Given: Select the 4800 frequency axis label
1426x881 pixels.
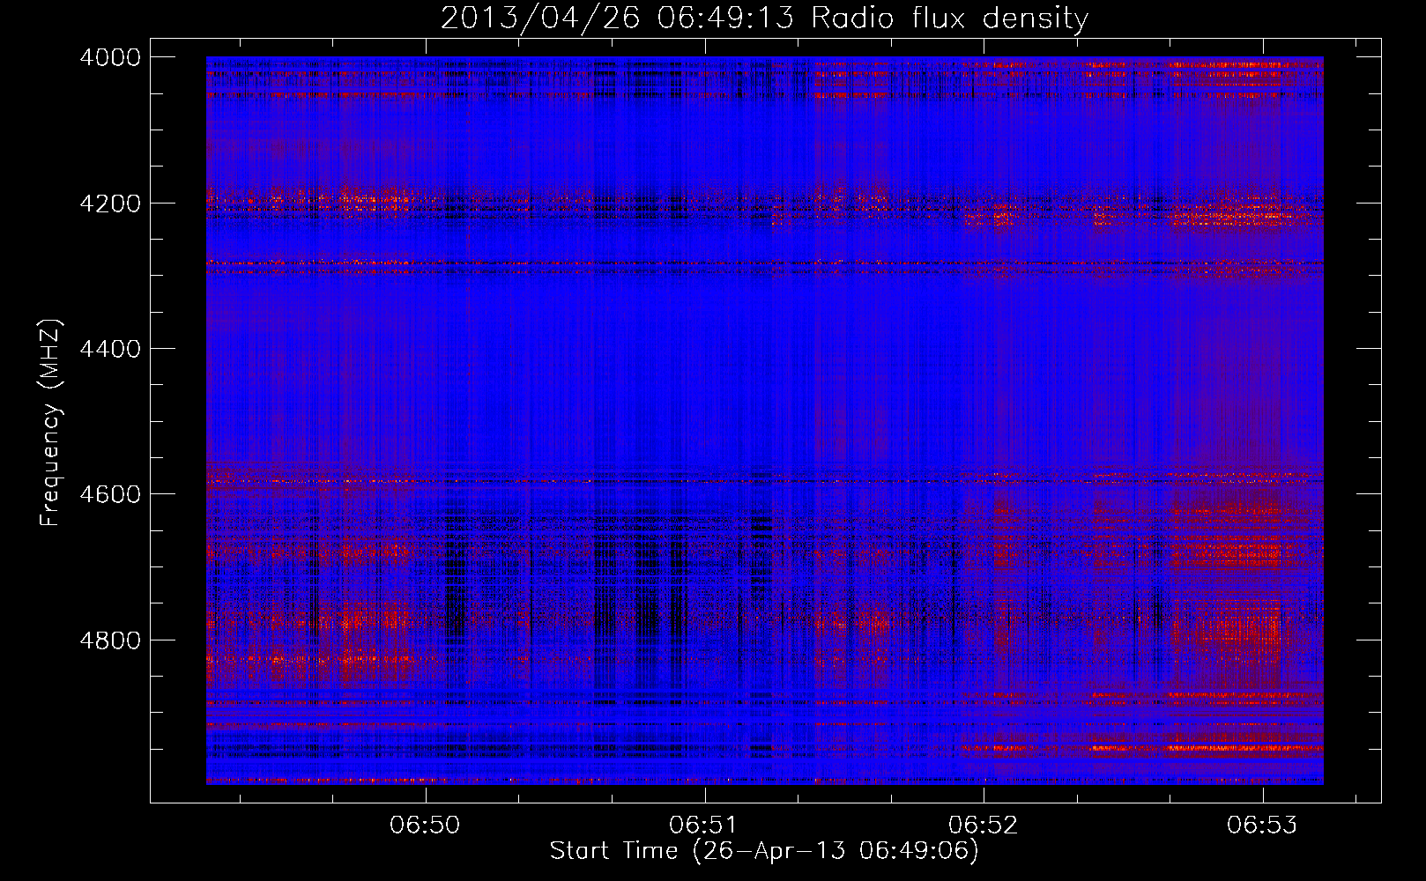Looking at the screenshot, I should tap(110, 640).
